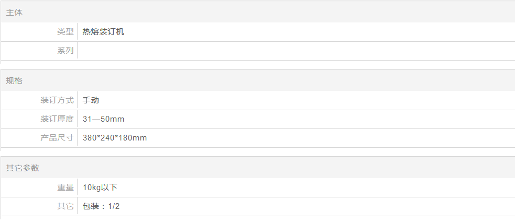This screenshot has height=223, width=522.
Task: Click the empty 系列 value cell
Action: tap(296, 51)
